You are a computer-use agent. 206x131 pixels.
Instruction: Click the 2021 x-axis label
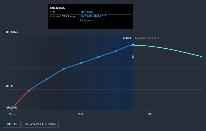click(x=151, y=114)
